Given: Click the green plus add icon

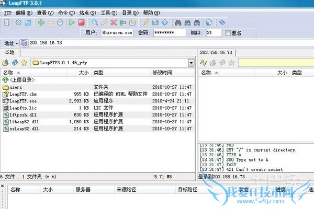Looking at the screenshot, I should click(x=41, y=22).
